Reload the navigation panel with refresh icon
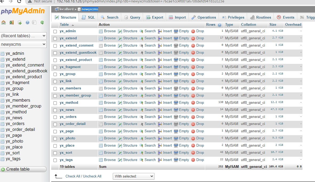 pos(42,22)
